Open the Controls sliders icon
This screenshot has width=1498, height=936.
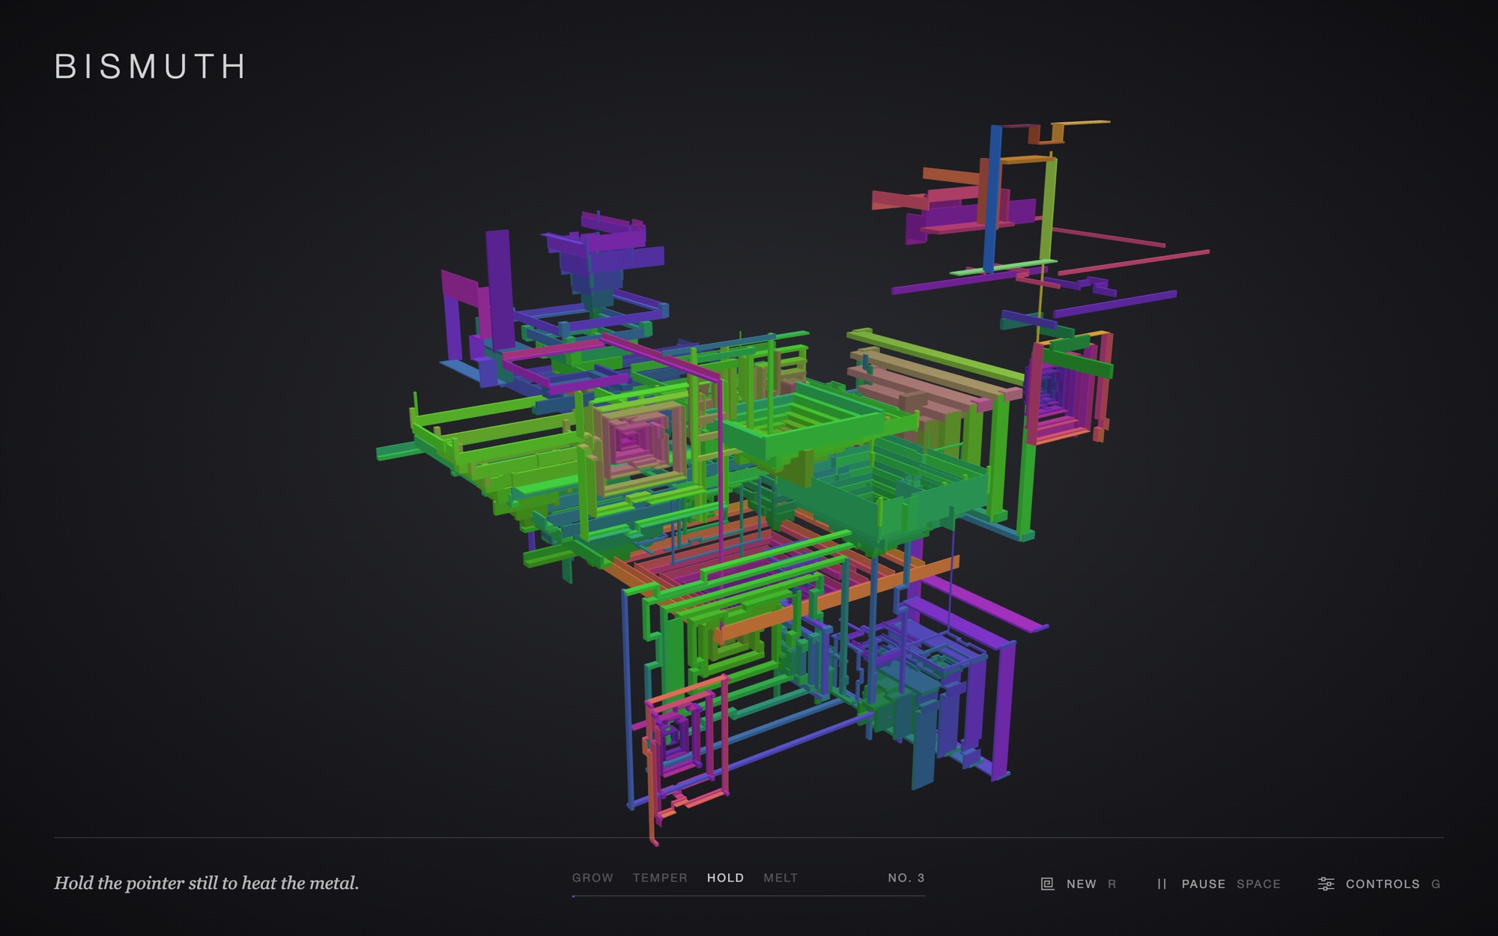click(x=1326, y=884)
